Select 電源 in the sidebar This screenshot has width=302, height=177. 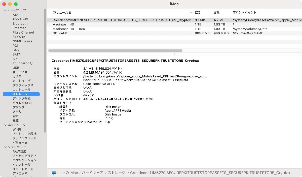pos(16,121)
